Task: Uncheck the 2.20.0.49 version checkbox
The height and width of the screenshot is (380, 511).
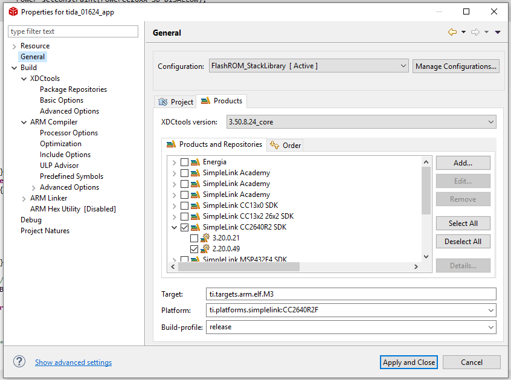Action: click(x=194, y=249)
